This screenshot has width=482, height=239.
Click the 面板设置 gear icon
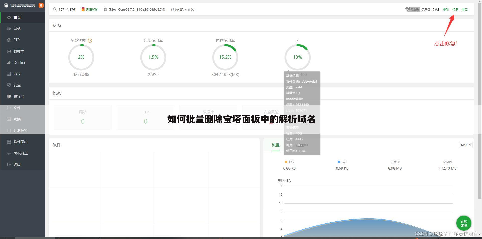tap(9, 153)
